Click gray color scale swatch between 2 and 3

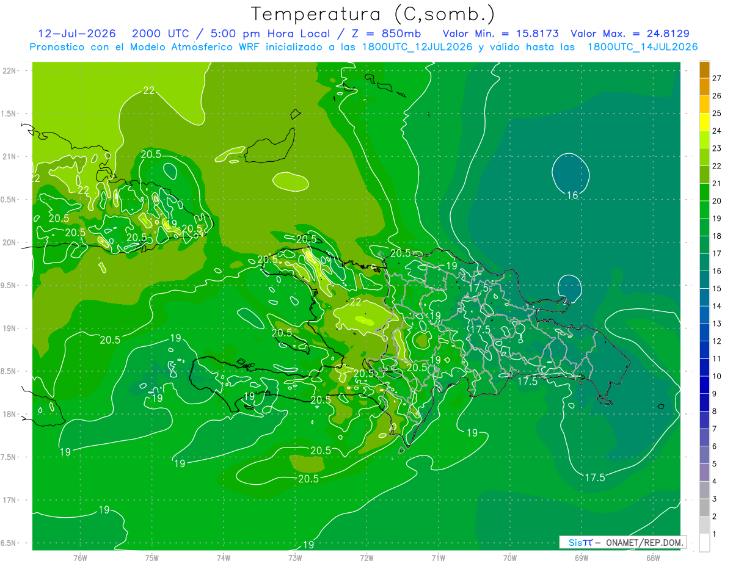704,508
